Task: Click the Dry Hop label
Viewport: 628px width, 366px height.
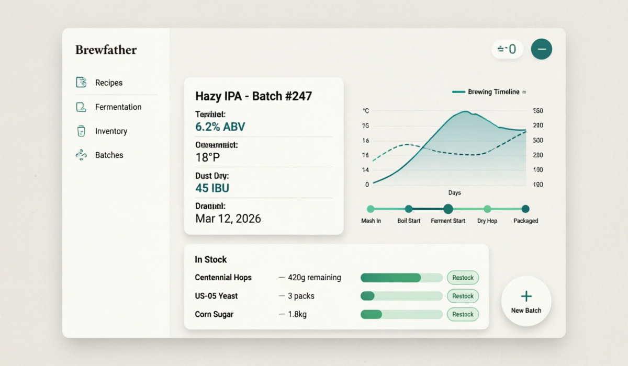Action: (x=487, y=221)
